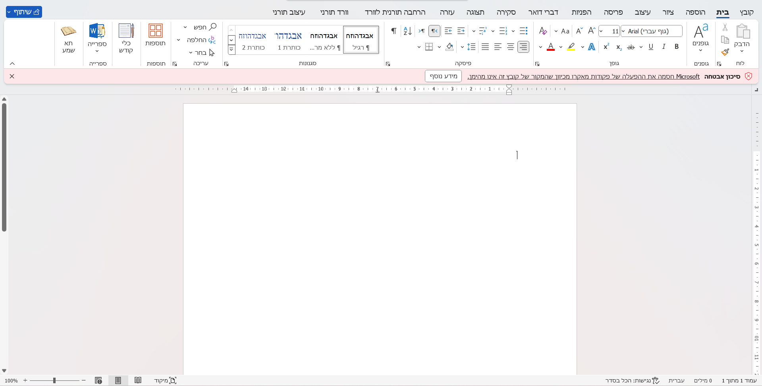This screenshot has width=762, height=386.
Task: Open the Fonts (גופנים) large A icon
Action: pyautogui.click(x=701, y=31)
